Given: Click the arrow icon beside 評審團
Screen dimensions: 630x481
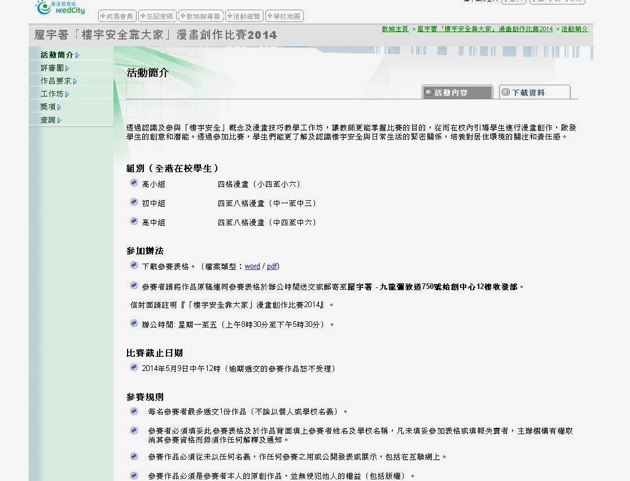Looking at the screenshot, I should click(x=67, y=68).
